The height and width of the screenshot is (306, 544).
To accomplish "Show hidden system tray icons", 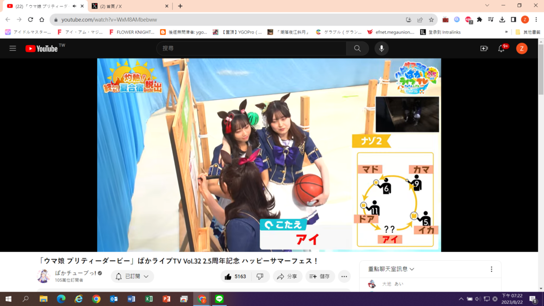I will point(461,299).
